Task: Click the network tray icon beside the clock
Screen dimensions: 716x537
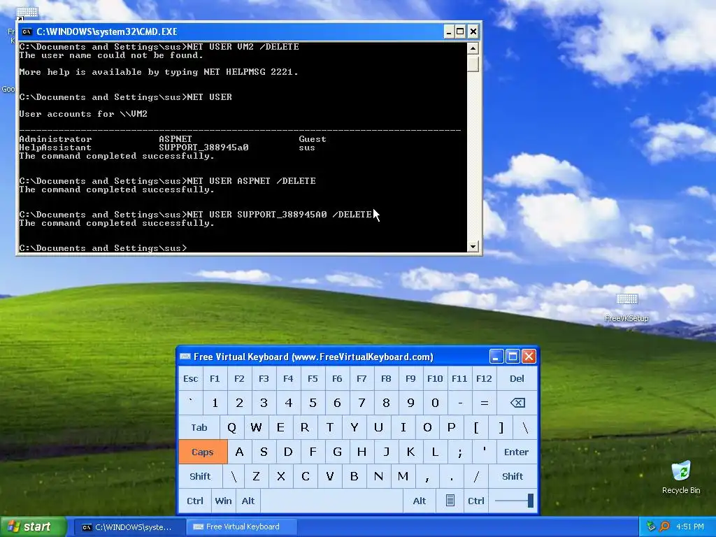Action: [651, 527]
